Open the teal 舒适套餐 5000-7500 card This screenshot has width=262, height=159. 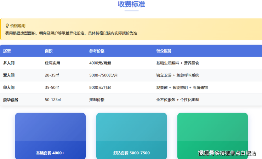point(131,136)
